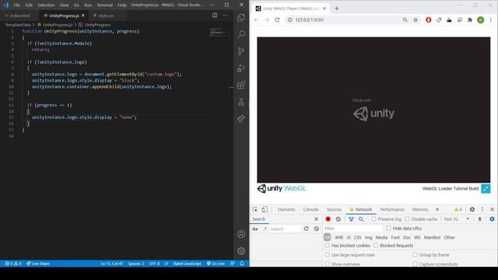Open a new Chrome tab
Image resolution: width=498 pixels, height=280 pixels.
coord(337,9)
